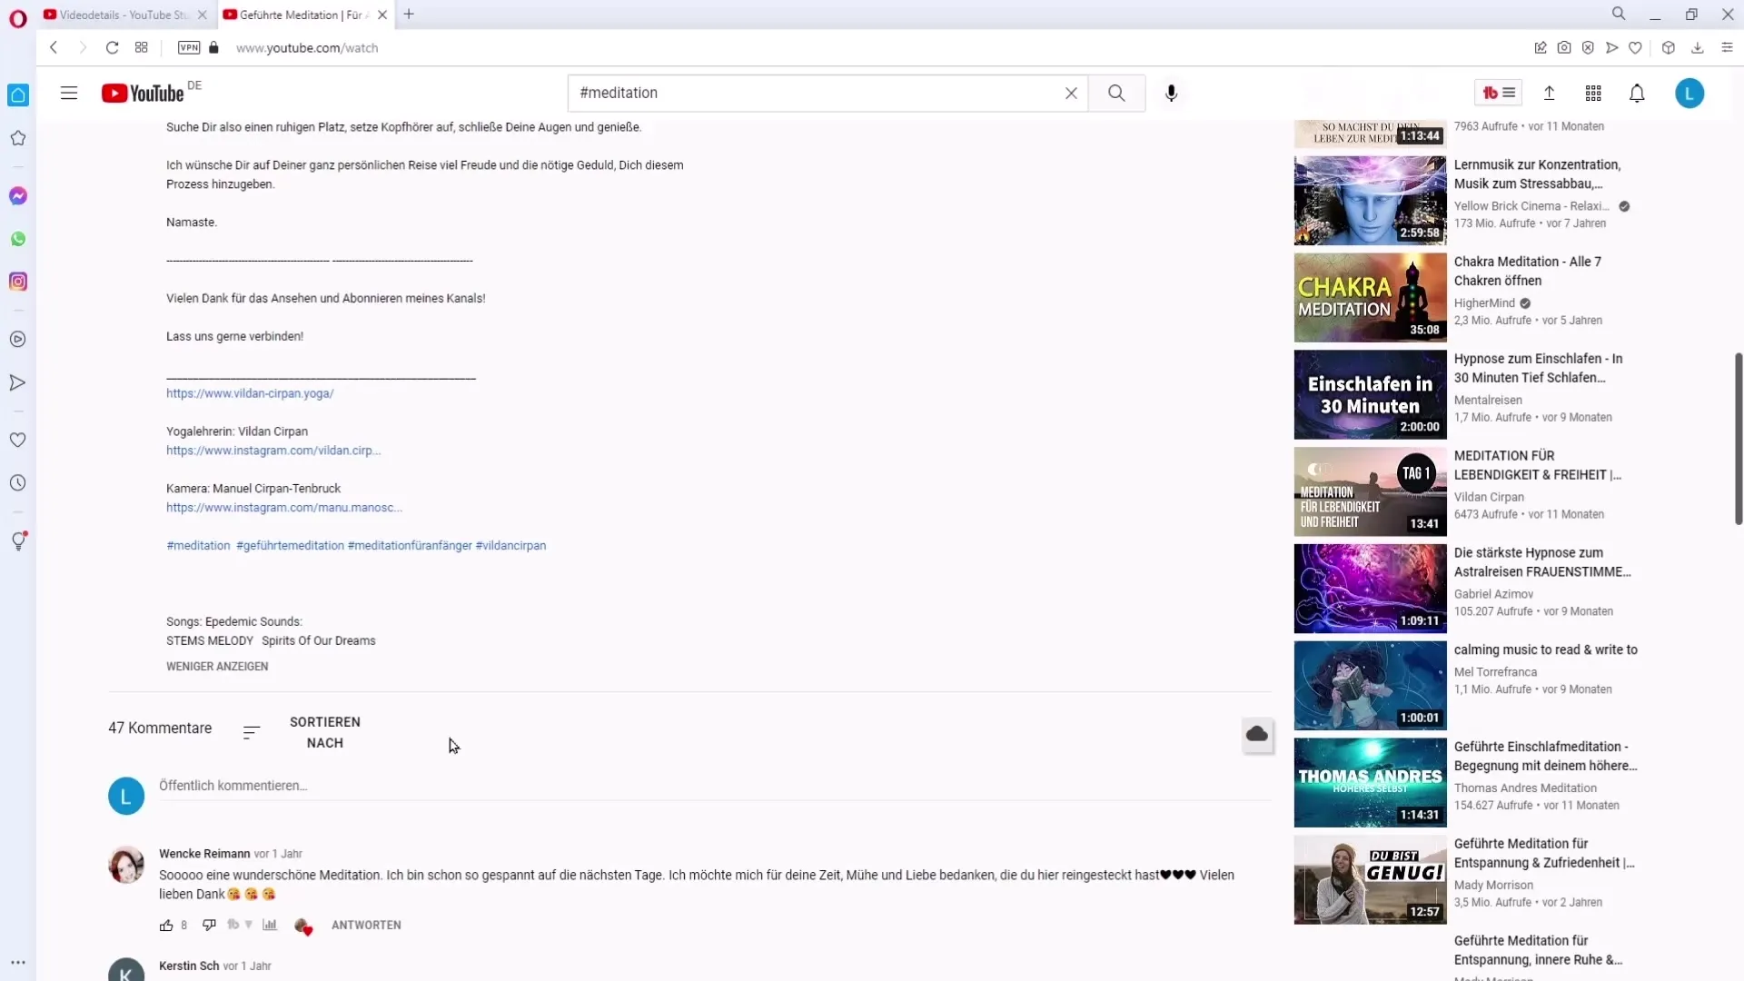
Task: Click the search magnifier button
Action: (1116, 93)
